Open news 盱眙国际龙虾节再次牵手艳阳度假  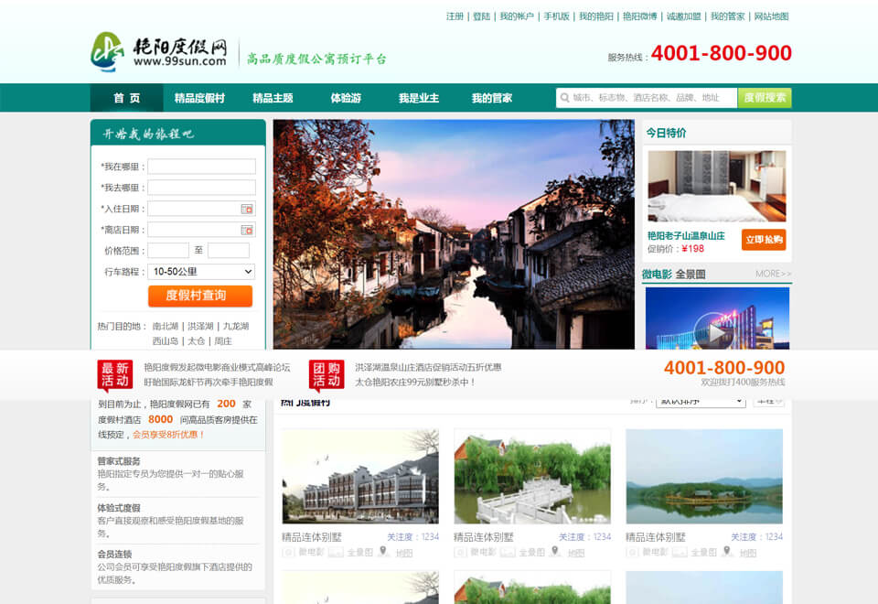(209, 383)
